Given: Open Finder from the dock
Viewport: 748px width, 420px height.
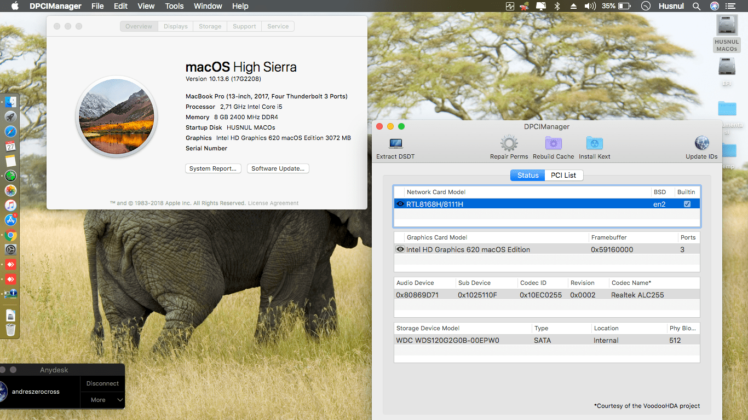Looking at the screenshot, I should [x=10, y=102].
